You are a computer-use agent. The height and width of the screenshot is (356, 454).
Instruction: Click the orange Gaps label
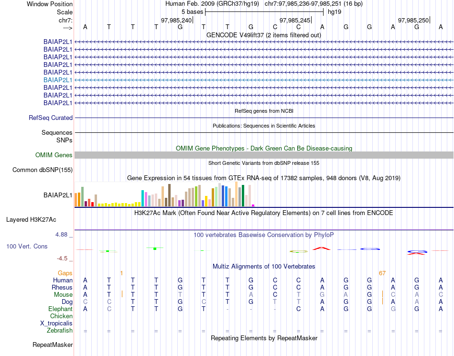pyautogui.click(x=65, y=273)
